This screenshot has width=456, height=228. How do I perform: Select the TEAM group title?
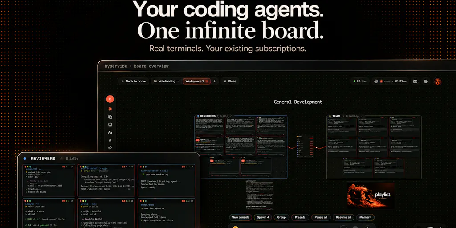point(336,116)
